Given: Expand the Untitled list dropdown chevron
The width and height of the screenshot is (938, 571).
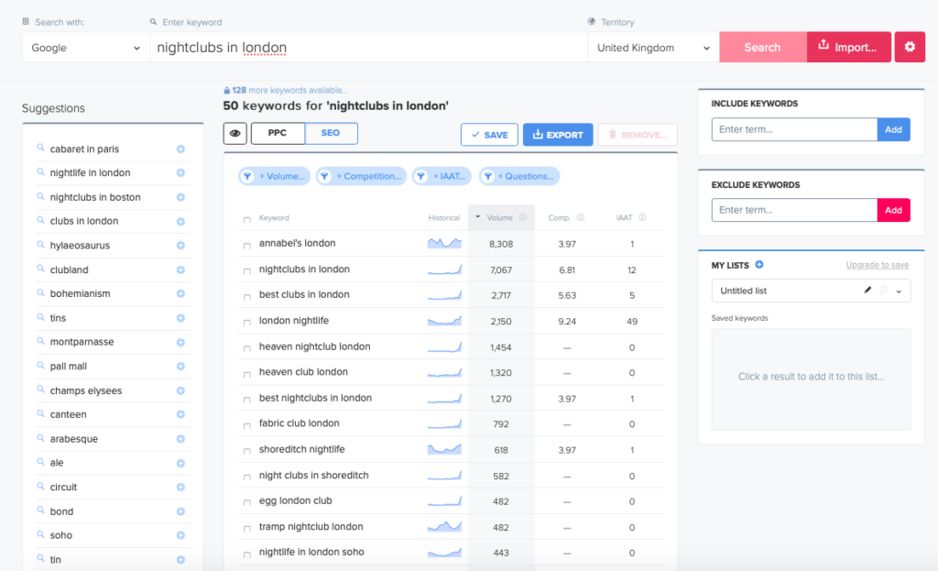Looking at the screenshot, I should pos(899,291).
